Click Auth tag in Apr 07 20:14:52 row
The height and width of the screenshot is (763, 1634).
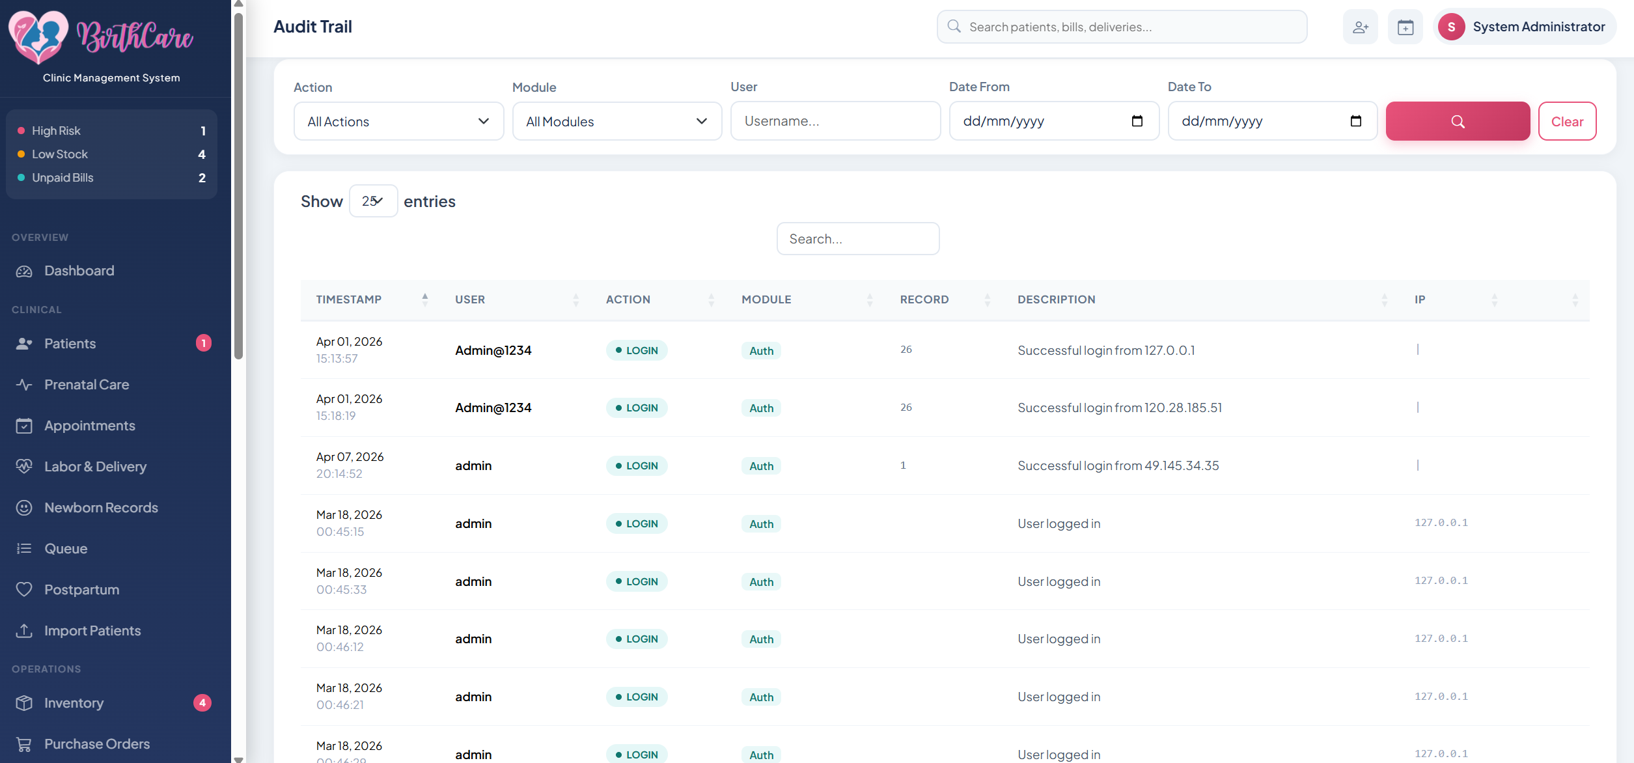761,466
